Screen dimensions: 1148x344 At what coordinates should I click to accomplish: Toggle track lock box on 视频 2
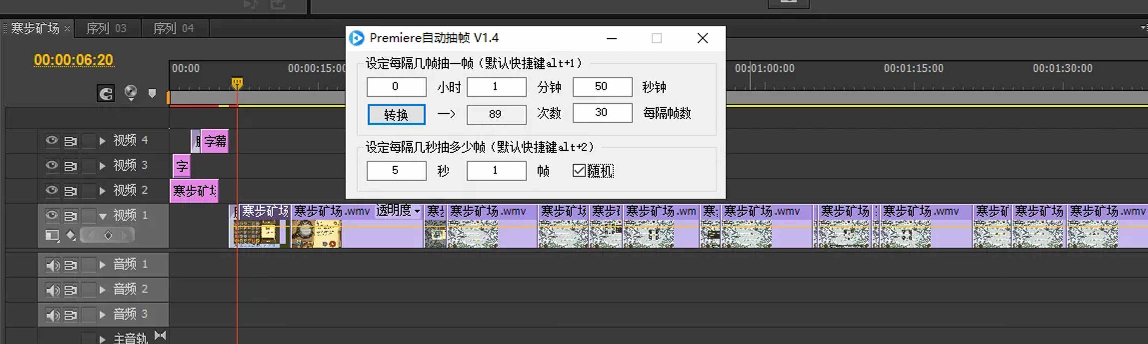[89, 191]
